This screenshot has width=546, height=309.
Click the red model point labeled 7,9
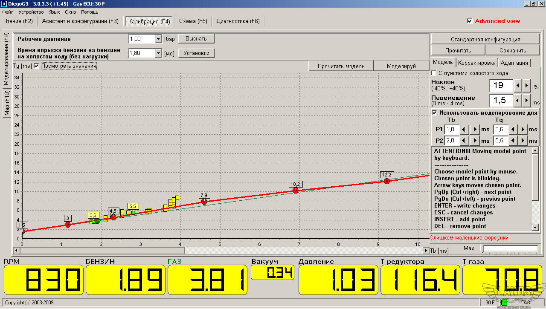tap(204, 202)
